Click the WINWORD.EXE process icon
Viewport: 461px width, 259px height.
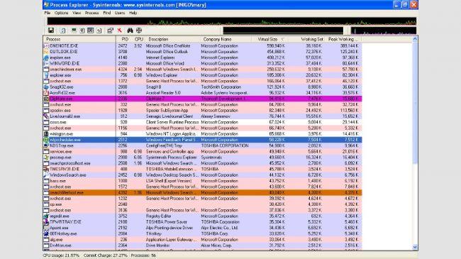tap(46, 64)
